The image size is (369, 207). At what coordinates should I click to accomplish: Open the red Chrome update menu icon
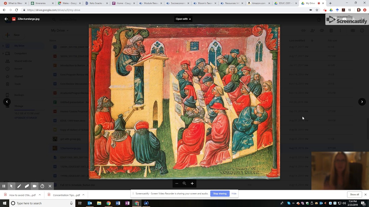365,10
